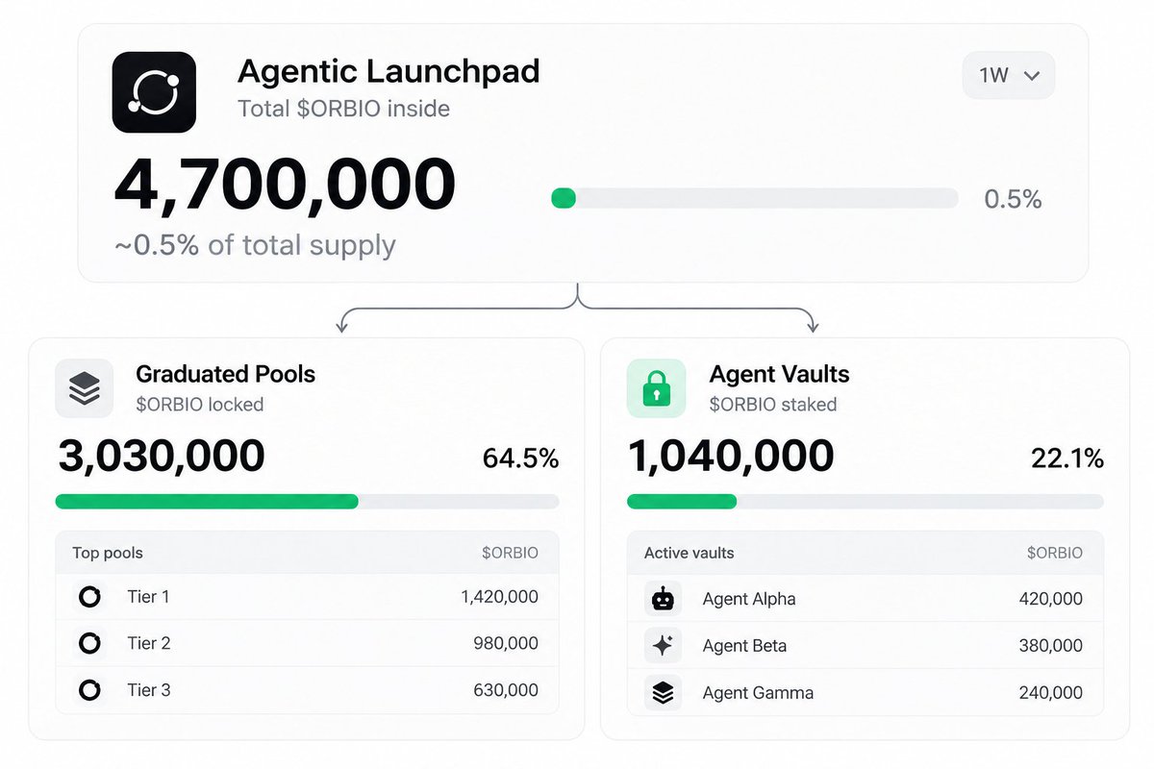Click the Tier 1 ring icon
Image resolution: width=1154 pixels, height=769 pixels.
tap(89, 597)
